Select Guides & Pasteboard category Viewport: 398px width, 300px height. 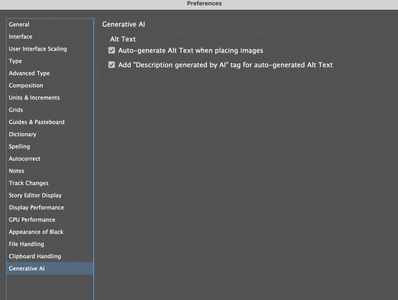point(37,122)
